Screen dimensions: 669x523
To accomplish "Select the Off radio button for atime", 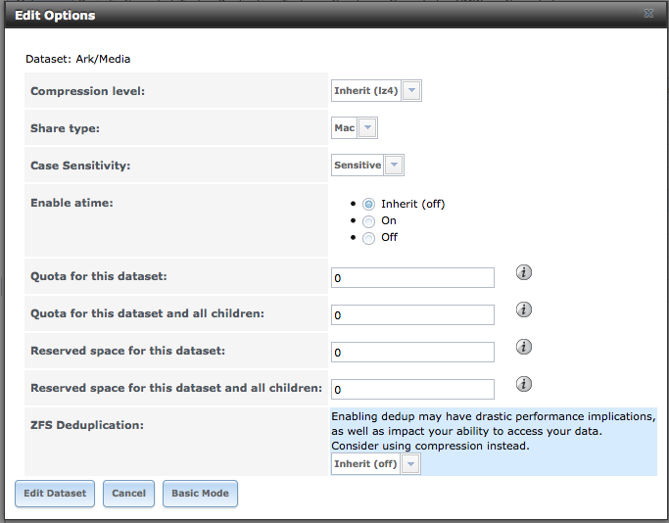I will (x=368, y=237).
